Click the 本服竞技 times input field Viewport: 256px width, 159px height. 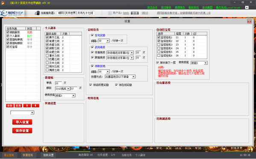tap(138, 52)
